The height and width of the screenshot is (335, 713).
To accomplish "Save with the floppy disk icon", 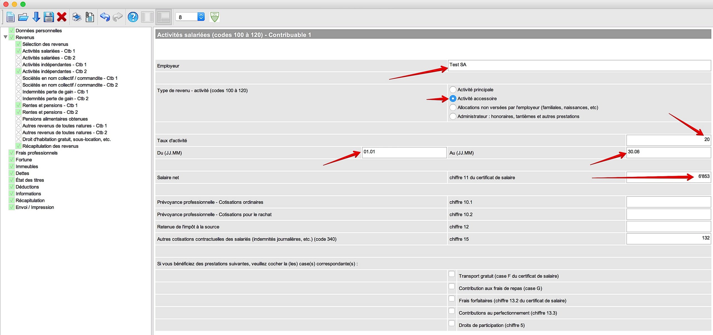I will click(x=49, y=17).
